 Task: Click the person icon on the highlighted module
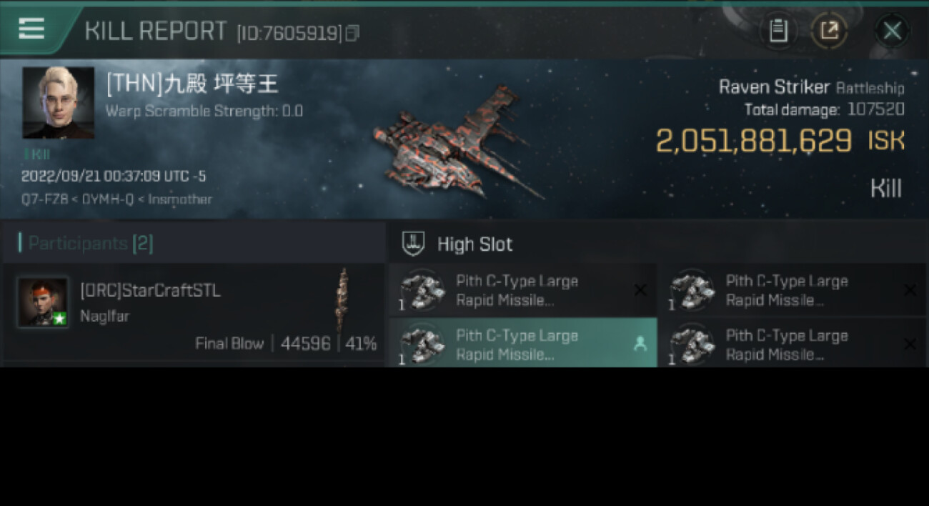(x=640, y=344)
